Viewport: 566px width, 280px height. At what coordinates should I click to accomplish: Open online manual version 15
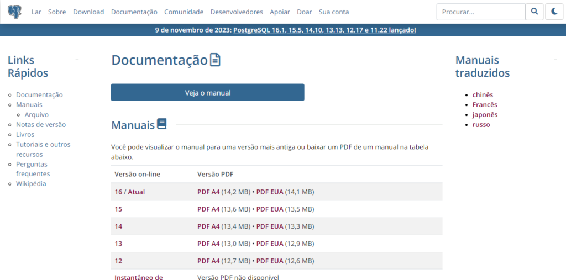pos(118,209)
